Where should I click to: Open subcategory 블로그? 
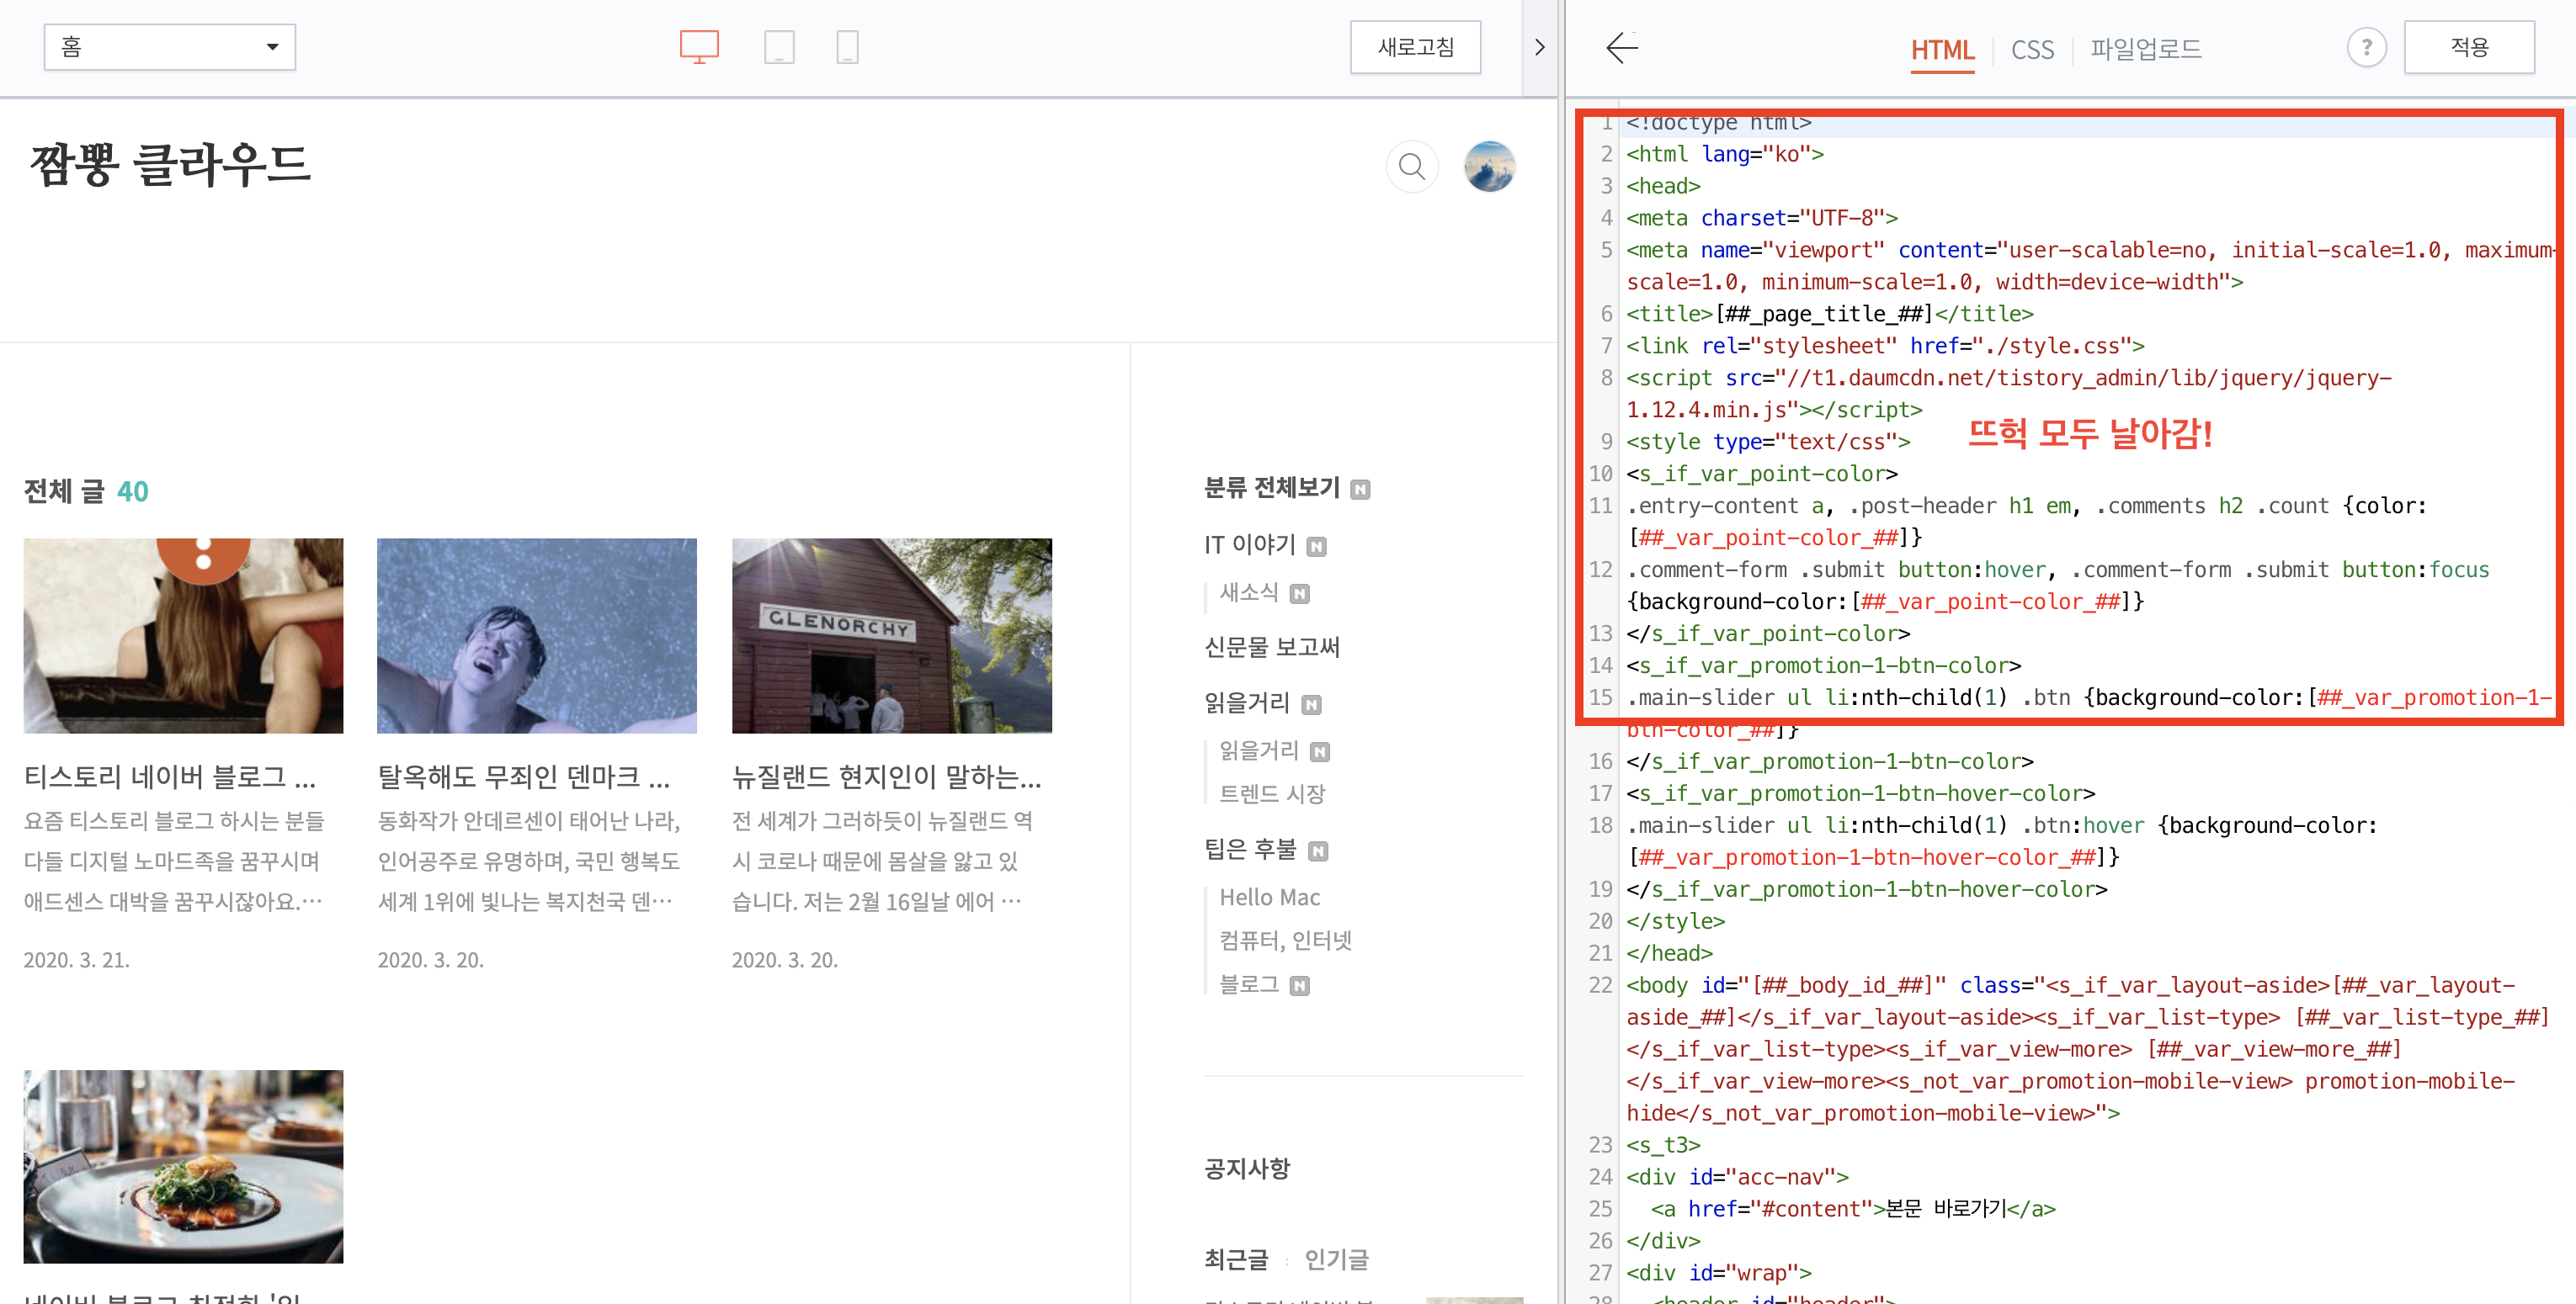(x=1249, y=984)
